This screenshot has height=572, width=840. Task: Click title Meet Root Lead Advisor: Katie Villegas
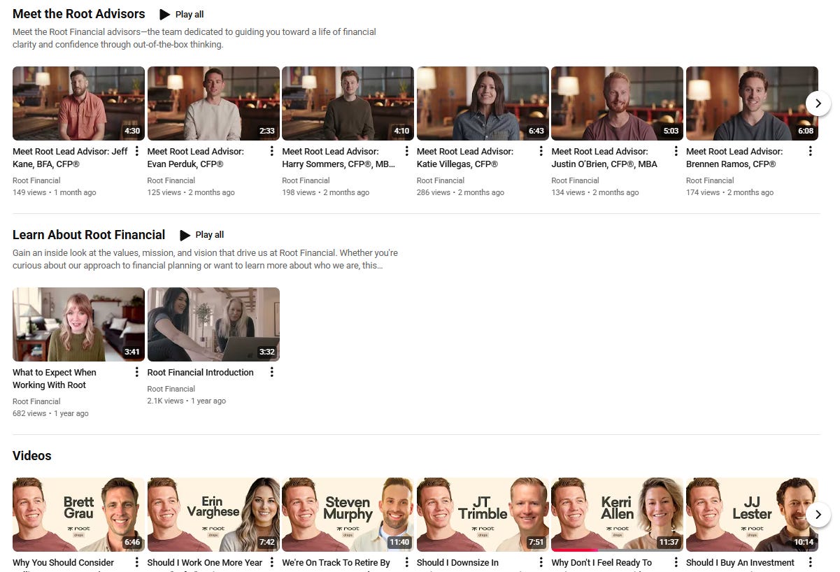[x=465, y=158]
